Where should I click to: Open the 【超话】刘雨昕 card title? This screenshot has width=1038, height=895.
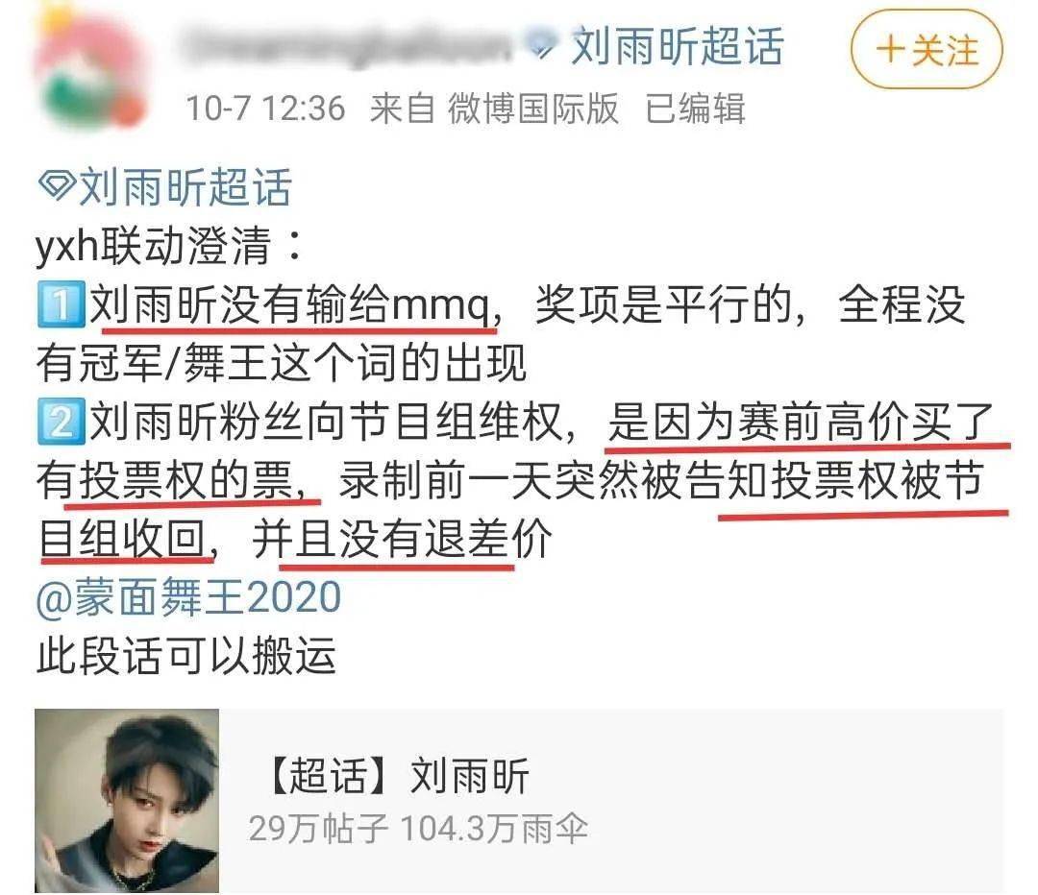(396, 775)
